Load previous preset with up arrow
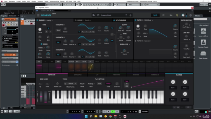This screenshot has width=211, height=119. point(126,15)
